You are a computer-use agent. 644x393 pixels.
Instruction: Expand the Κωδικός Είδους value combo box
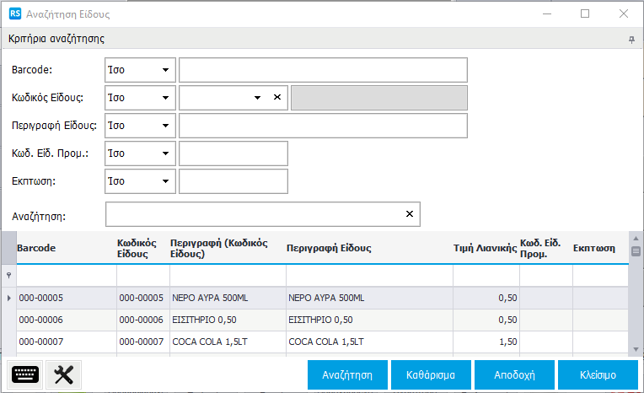257,98
